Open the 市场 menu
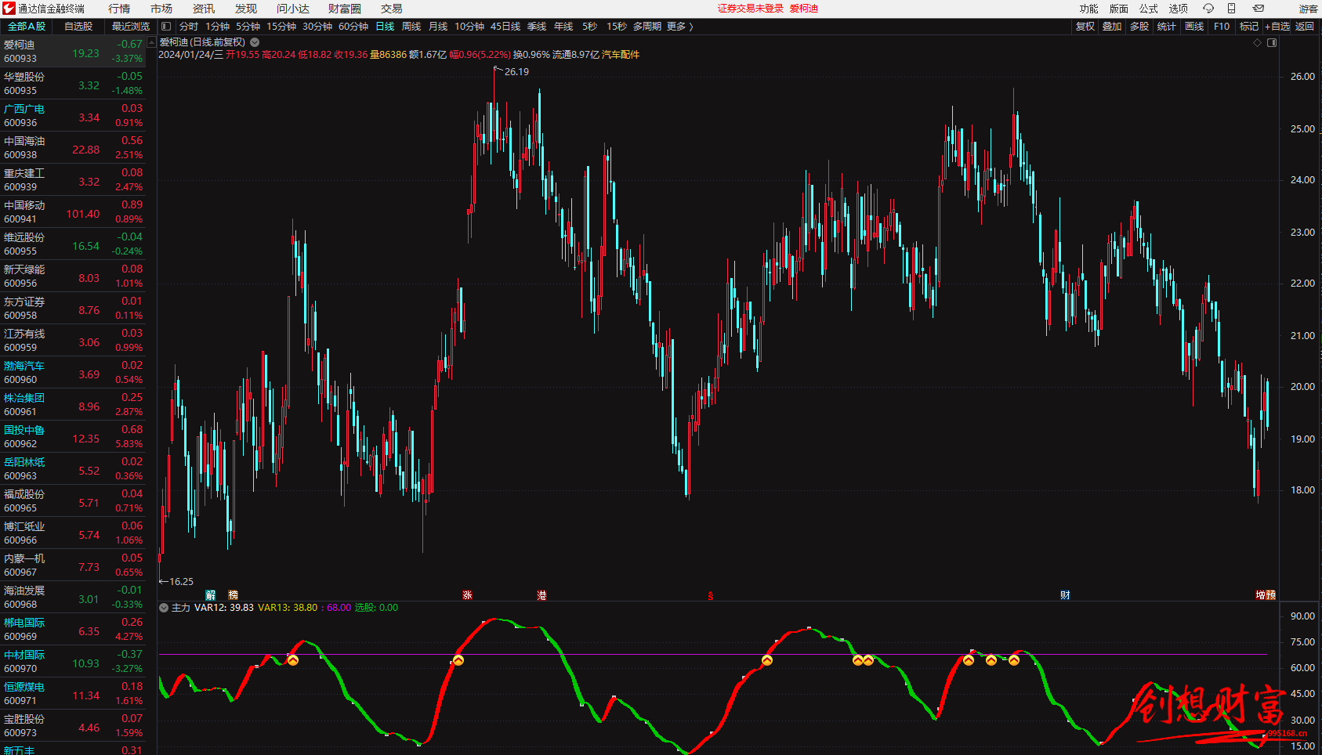The width and height of the screenshot is (1322, 755). (x=161, y=9)
